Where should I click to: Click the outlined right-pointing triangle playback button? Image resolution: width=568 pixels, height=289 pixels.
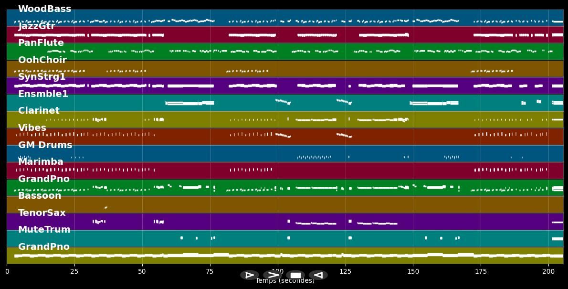click(249, 275)
